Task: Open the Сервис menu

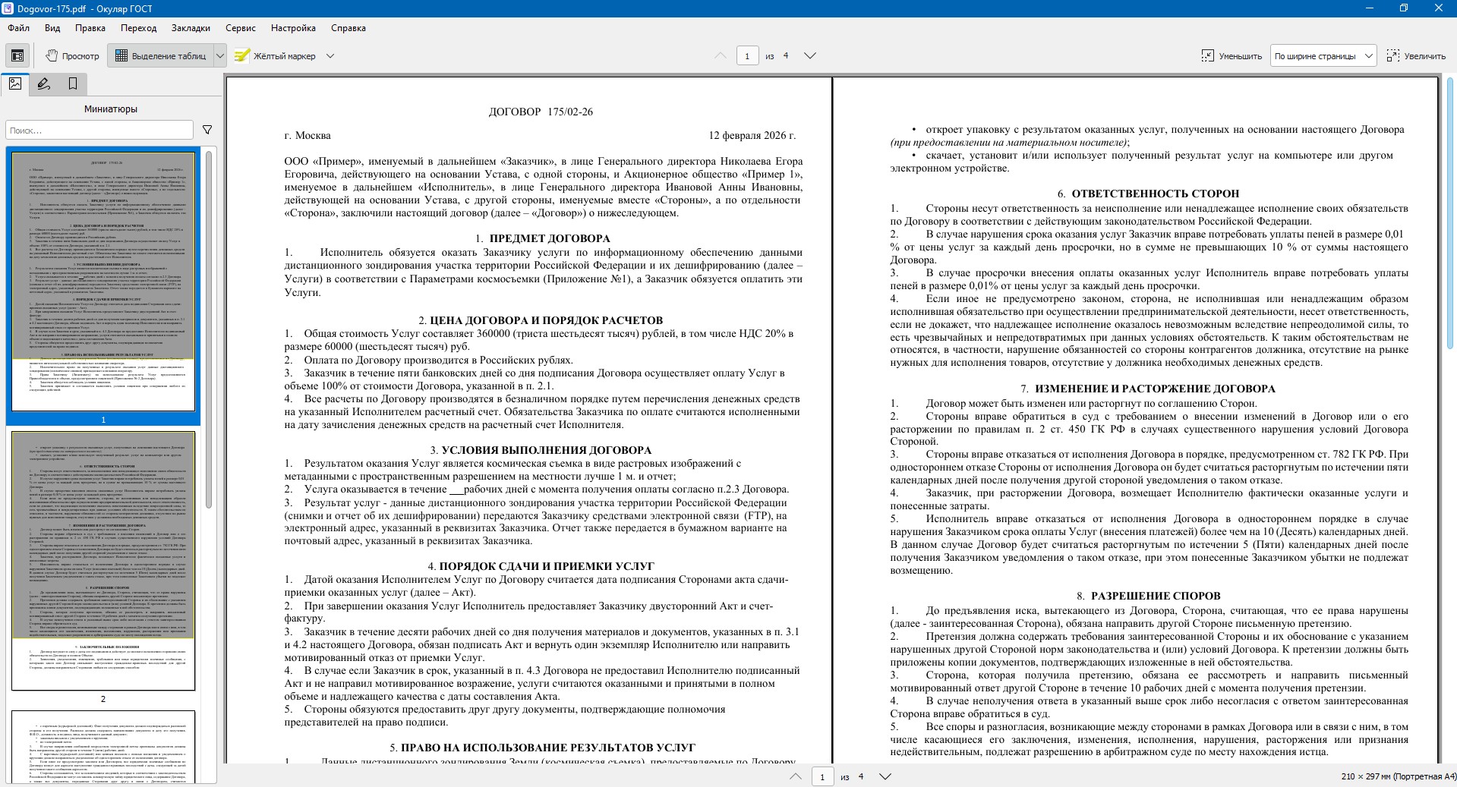Action: click(241, 28)
